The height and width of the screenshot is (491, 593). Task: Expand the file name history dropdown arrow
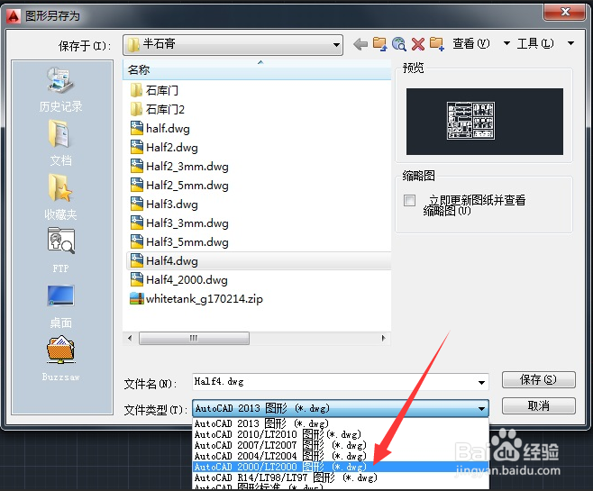[481, 382]
